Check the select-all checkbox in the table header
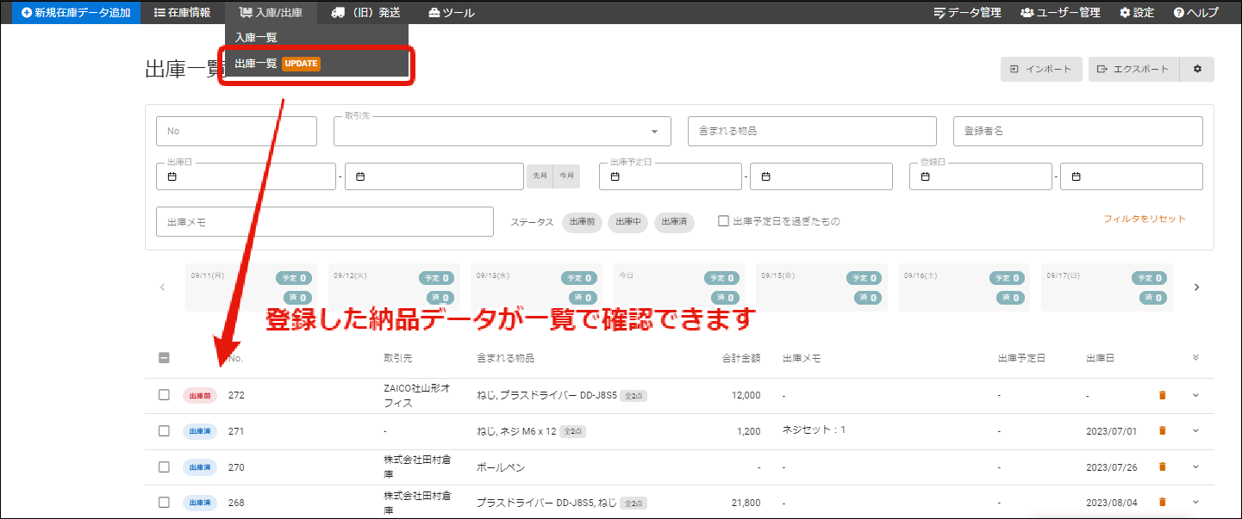The image size is (1242, 519). [x=164, y=357]
